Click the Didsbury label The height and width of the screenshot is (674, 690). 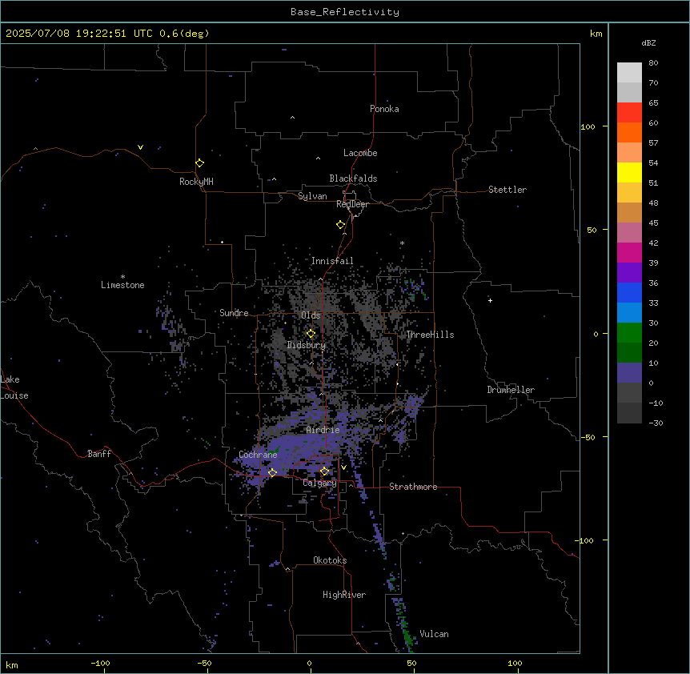click(307, 345)
